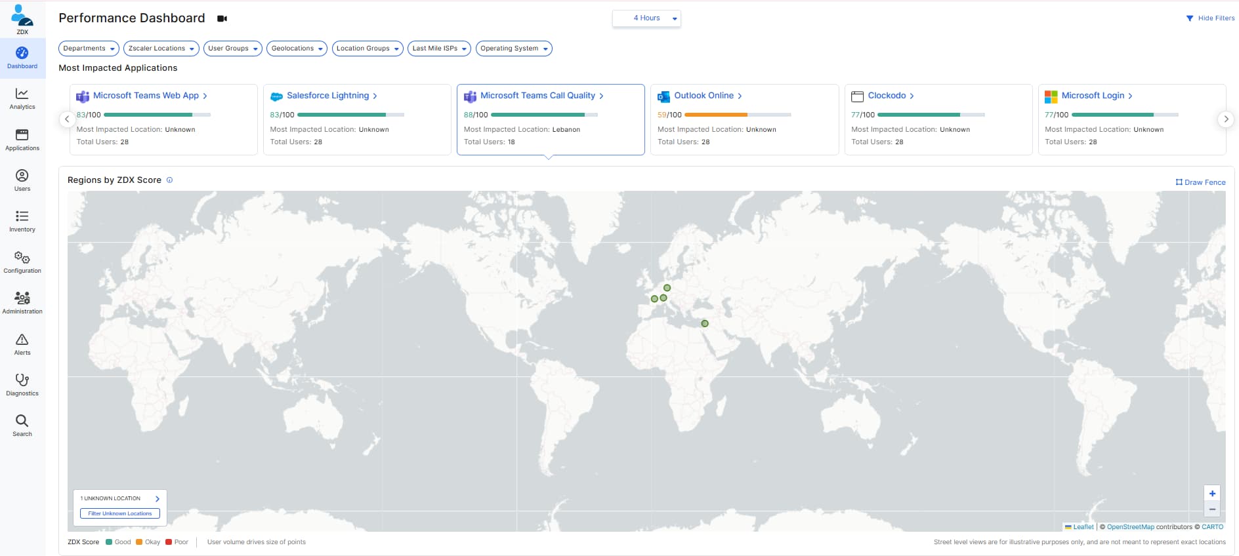Viewport: 1239px width, 556px height.
Task: Hide the filters bar
Action: click(x=1210, y=18)
